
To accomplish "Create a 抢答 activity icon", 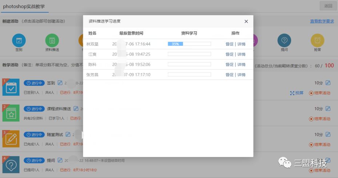I will point(317,40).
